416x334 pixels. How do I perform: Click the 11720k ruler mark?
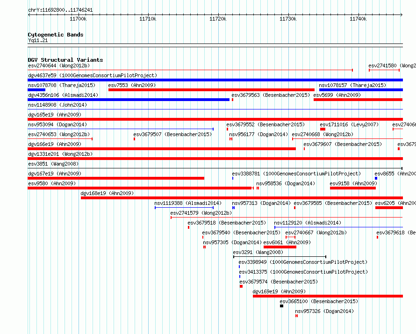tap(218, 19)
